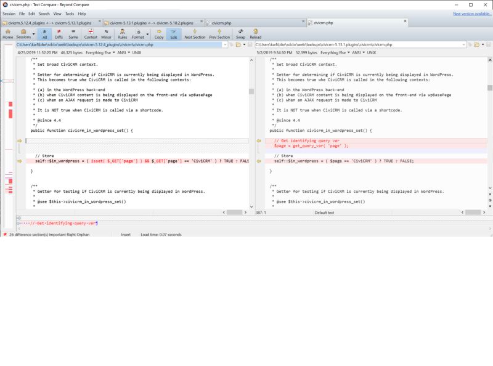Jump to Prev Section
This screenshot has height=366, width=493.
pos(219,34)
